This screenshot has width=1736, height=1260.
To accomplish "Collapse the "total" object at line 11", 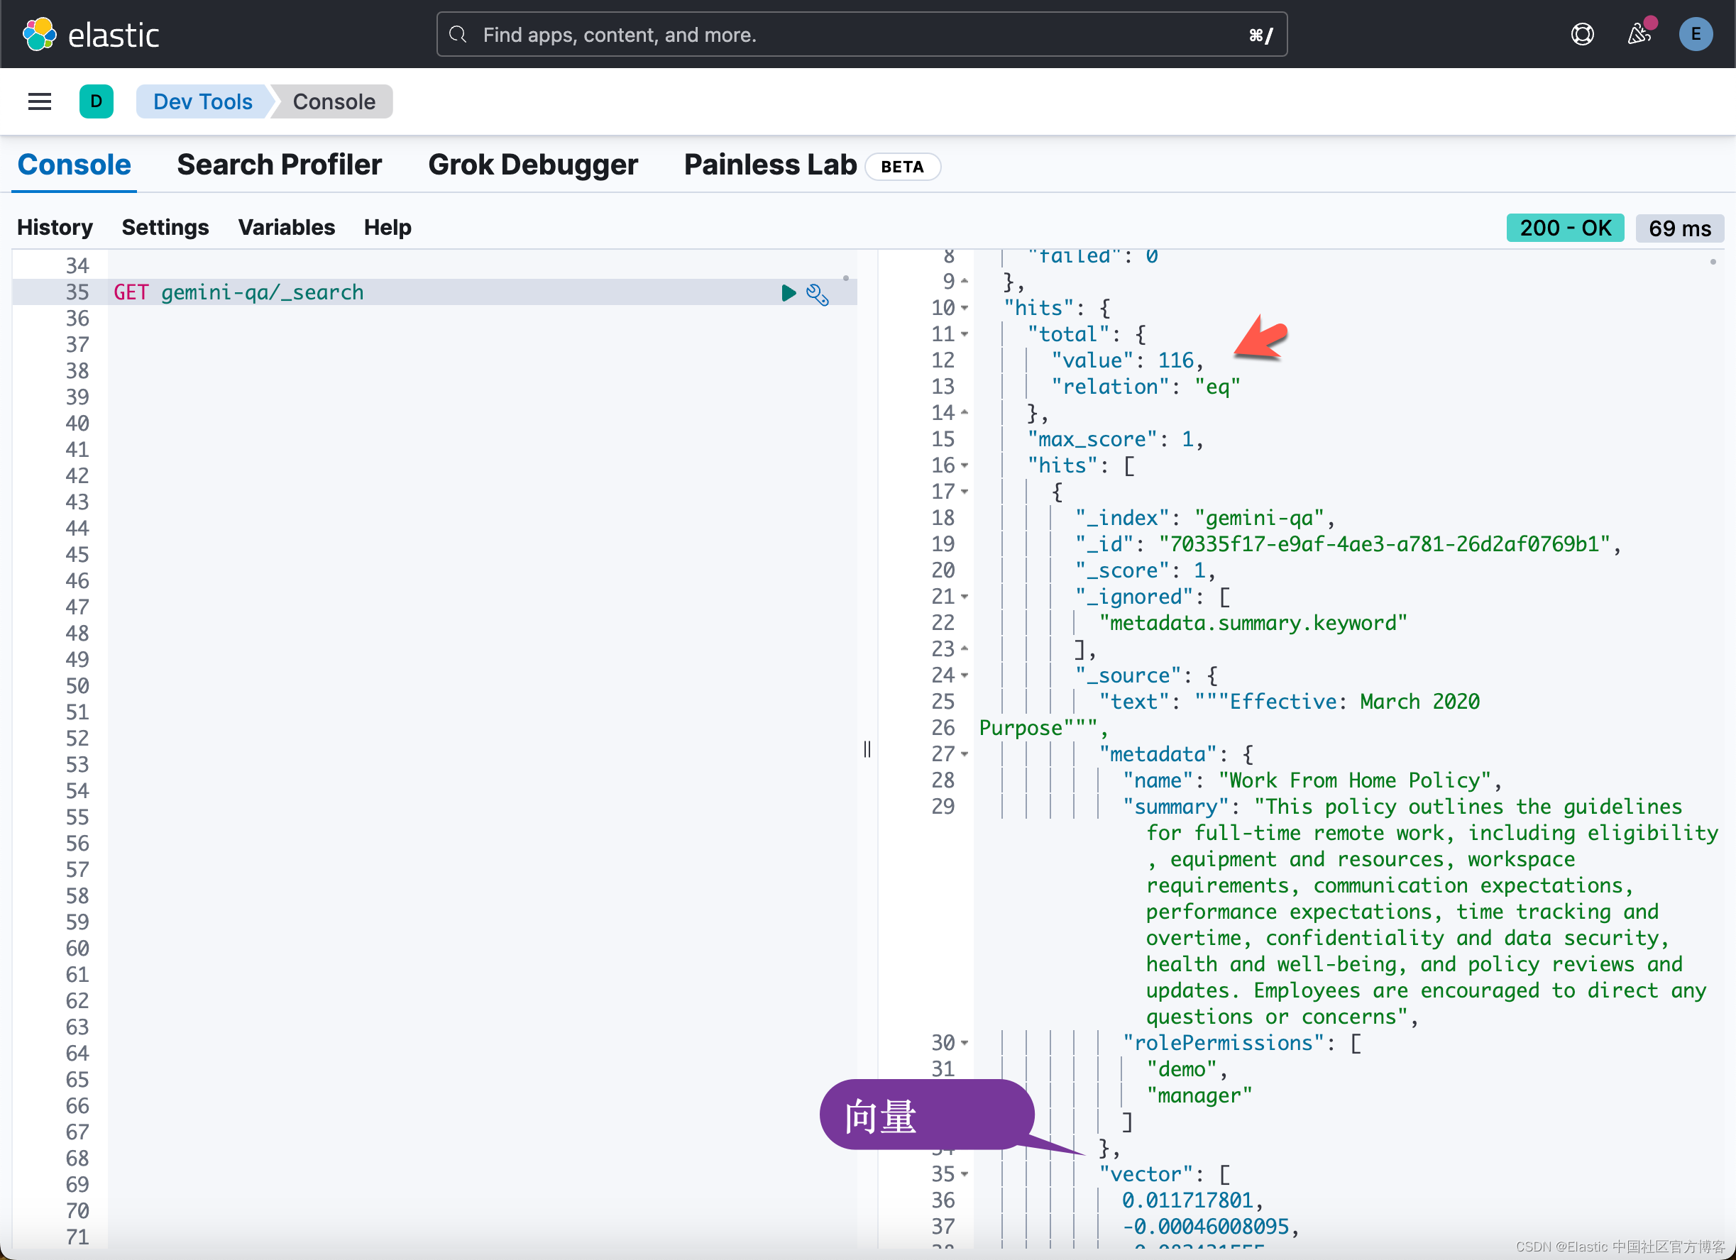I will click(965, 334).
